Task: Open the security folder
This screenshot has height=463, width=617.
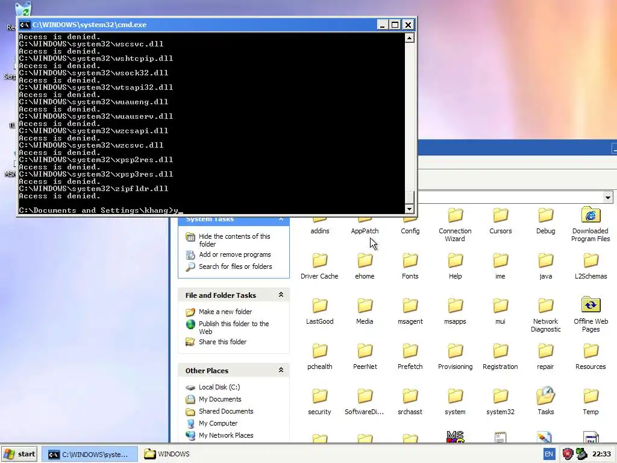Action: click(x=319, y=402)
